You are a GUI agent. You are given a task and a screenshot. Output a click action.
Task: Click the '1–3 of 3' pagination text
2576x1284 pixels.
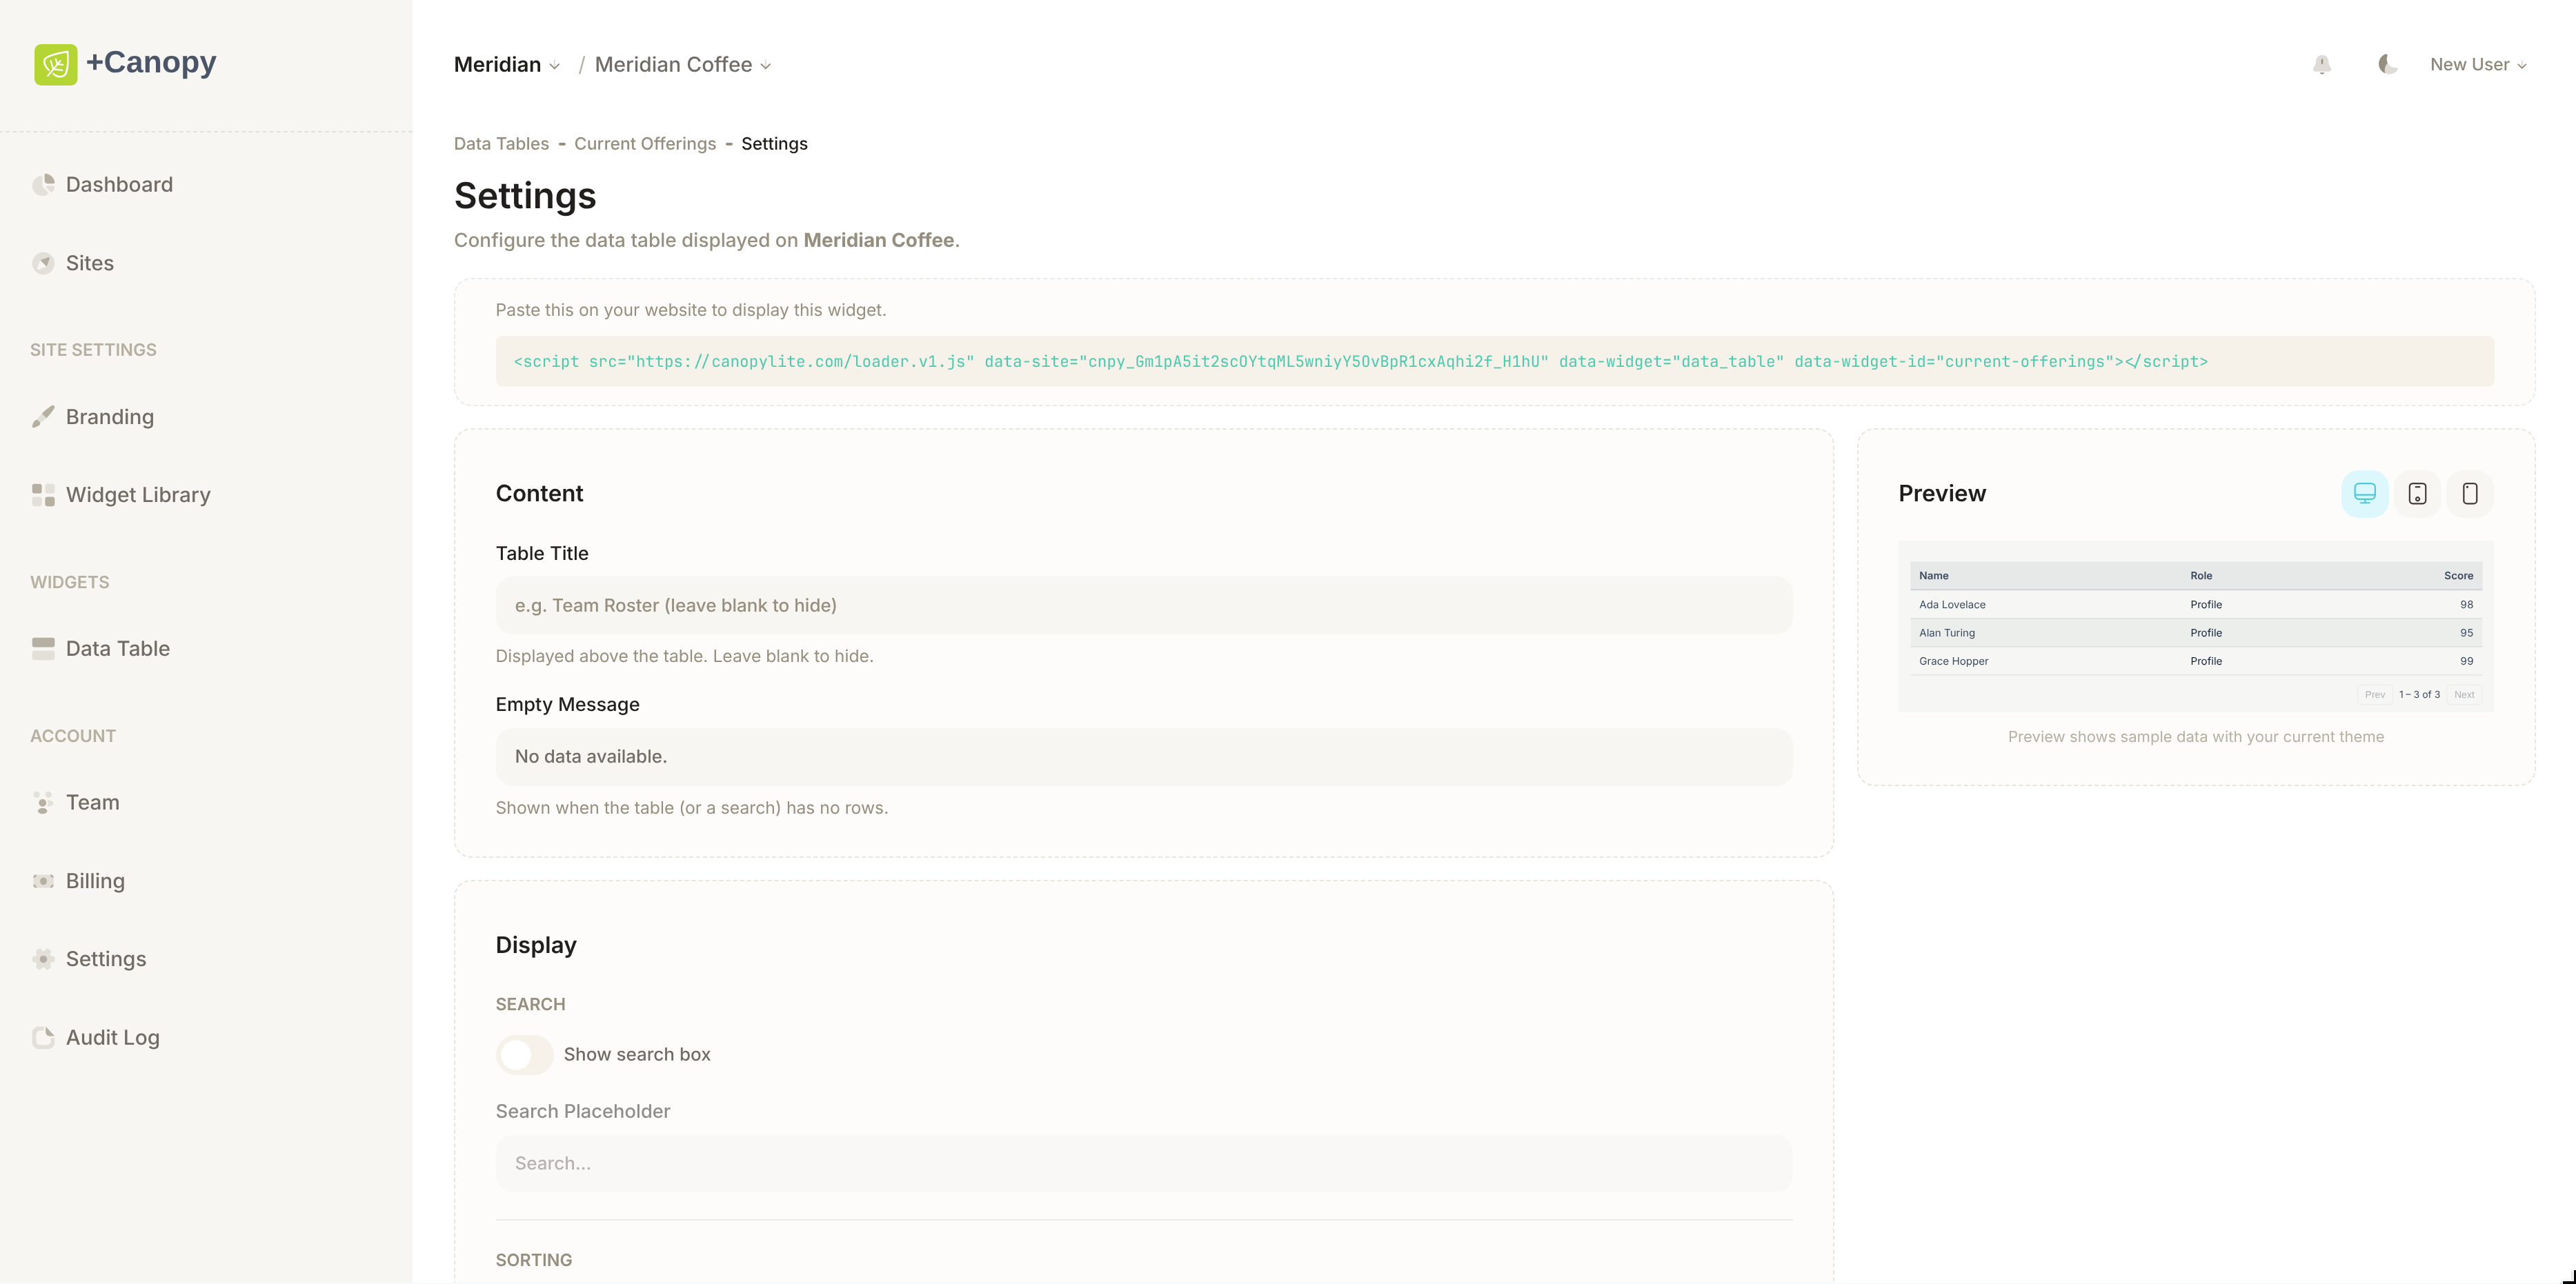pyautogui.click(x=2419, y=694)
